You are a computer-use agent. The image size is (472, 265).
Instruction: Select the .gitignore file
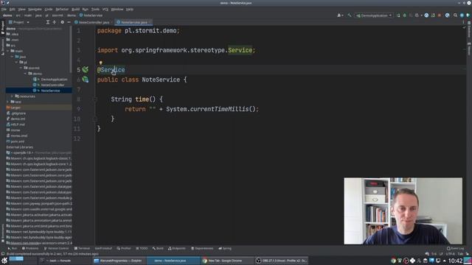click(x=18, y=113)
